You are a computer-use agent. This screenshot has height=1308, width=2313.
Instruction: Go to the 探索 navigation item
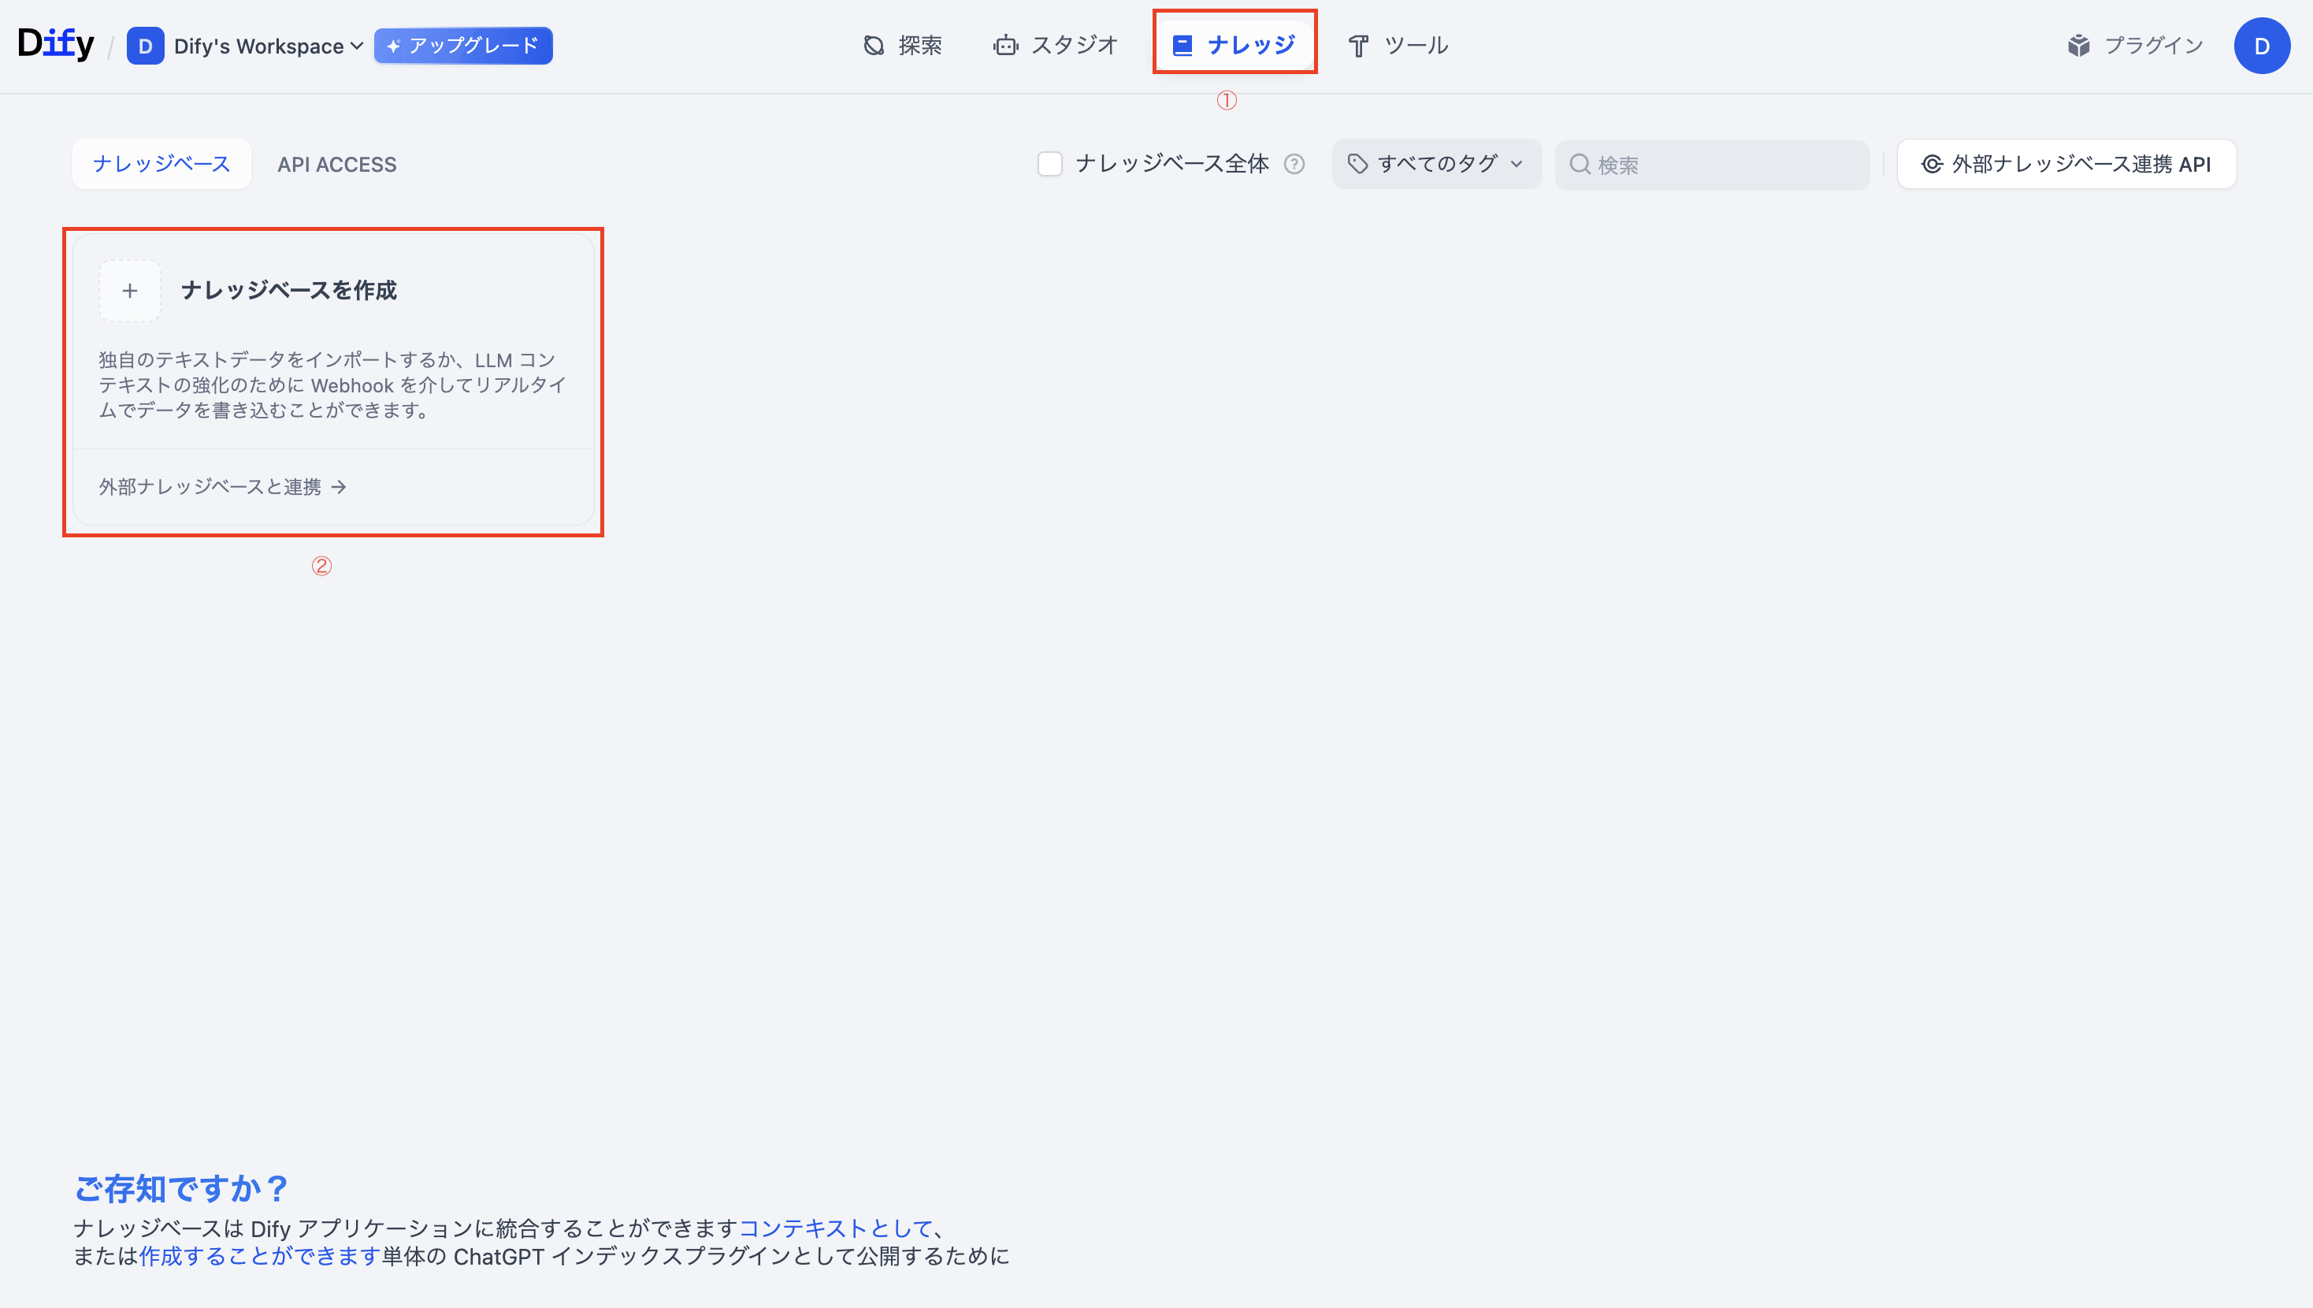click(902, 45)
